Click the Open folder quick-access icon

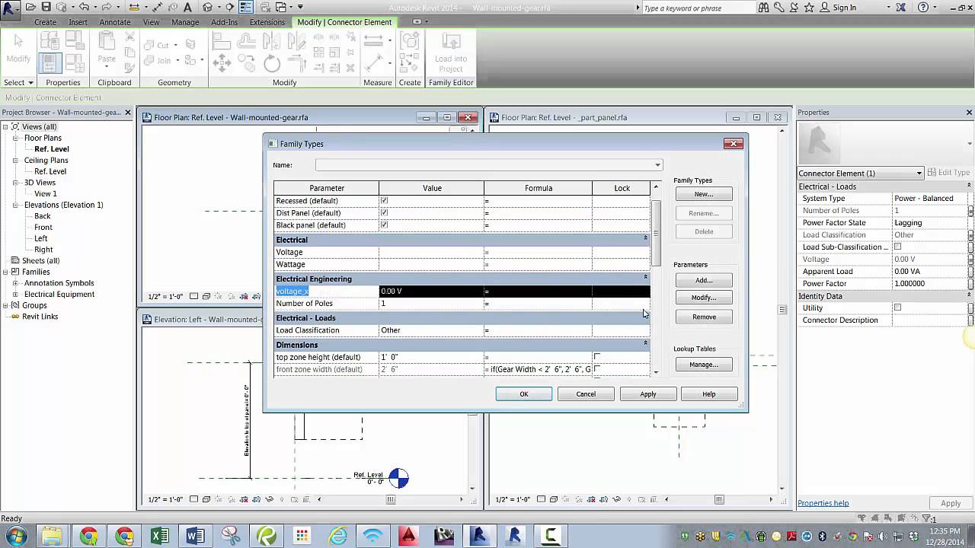point(31,7)
